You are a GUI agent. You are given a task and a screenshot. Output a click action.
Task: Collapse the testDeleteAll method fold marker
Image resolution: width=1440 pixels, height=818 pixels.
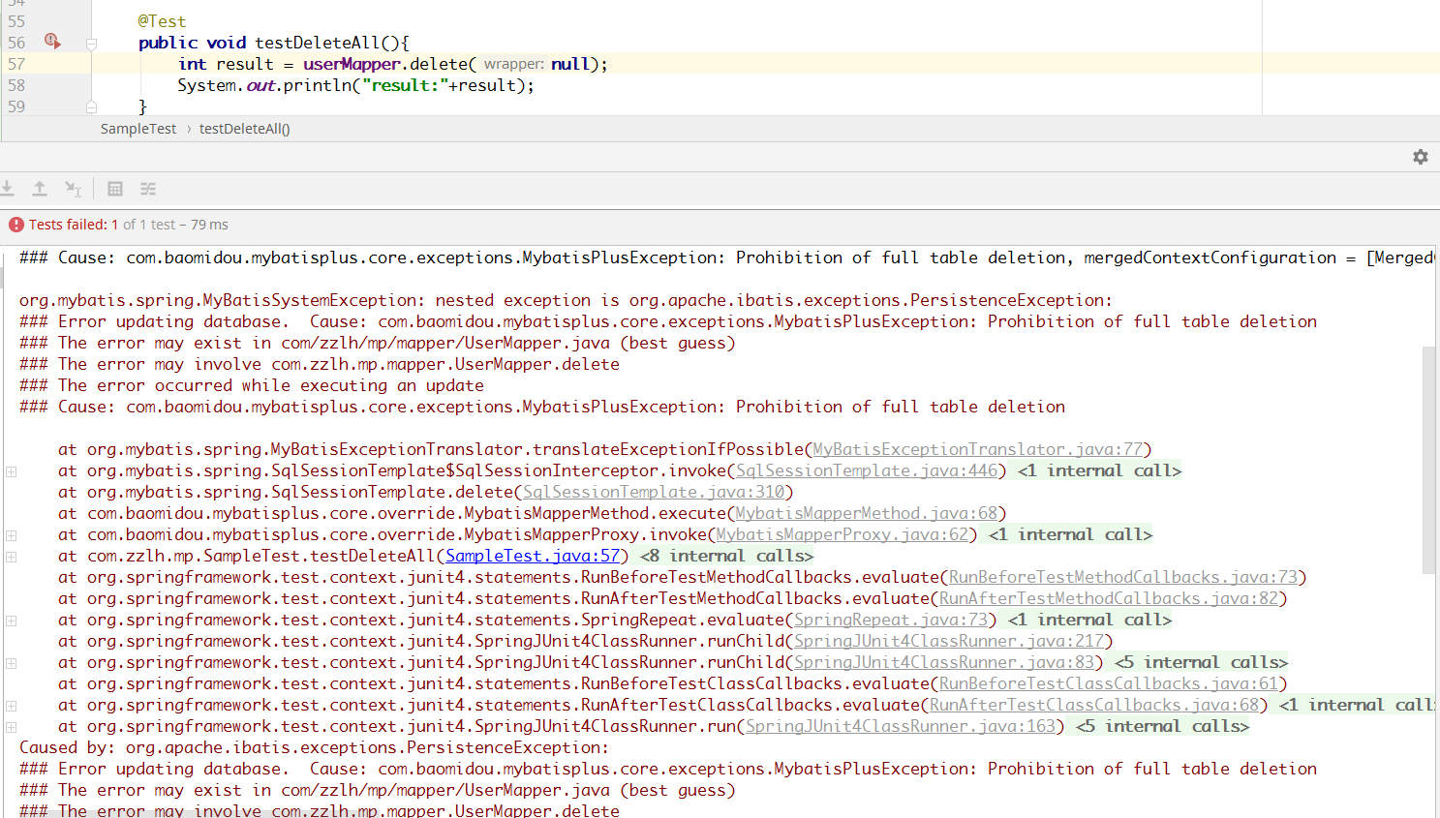[91, 44]
